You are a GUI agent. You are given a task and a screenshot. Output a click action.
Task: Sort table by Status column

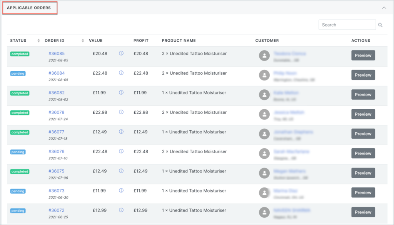[x=38, y=41]
